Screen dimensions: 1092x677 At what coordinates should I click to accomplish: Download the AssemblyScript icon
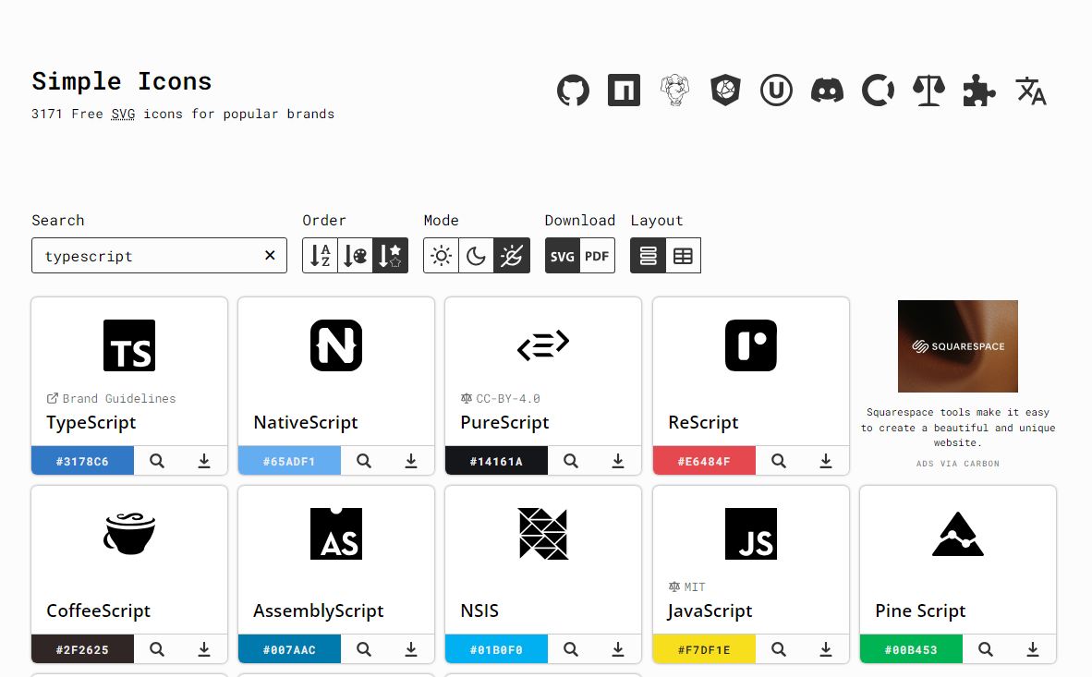coord(411,650)
